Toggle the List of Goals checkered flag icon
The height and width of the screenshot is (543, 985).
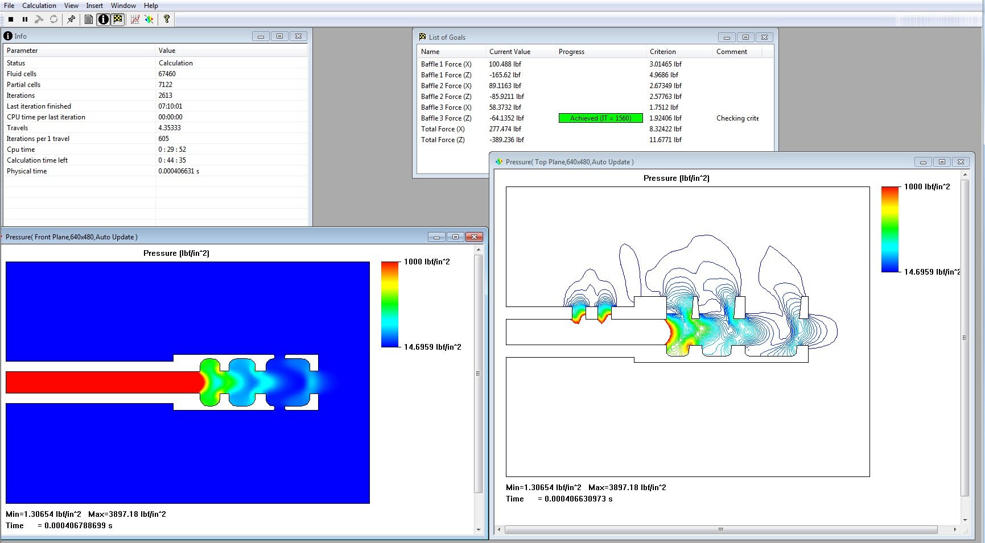[118, 19]
